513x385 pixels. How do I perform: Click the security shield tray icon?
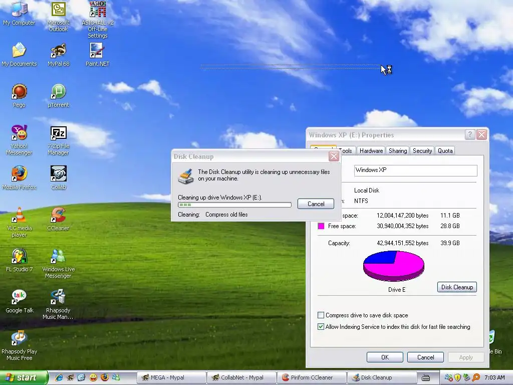[x=458, y=377]
